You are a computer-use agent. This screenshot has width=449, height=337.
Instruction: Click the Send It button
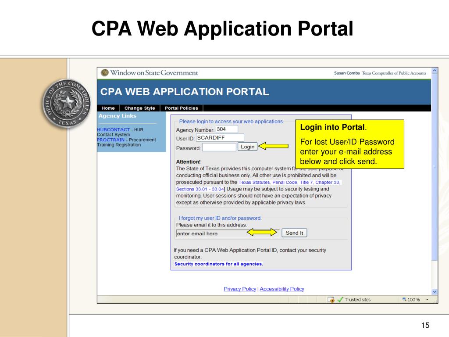[x=294, y=233]
